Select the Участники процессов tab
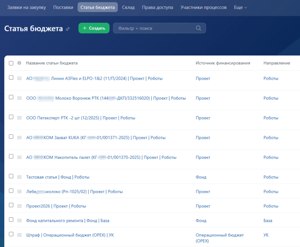The image size is (300, 247). pyautogui.click(x=204, y=7)
